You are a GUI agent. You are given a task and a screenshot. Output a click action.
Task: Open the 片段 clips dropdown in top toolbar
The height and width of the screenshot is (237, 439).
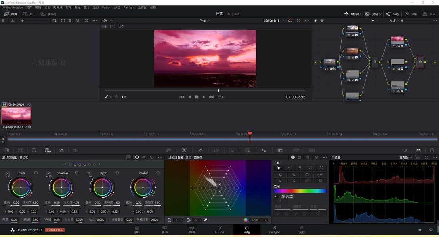pyautogui.click(x=373, y=14)
